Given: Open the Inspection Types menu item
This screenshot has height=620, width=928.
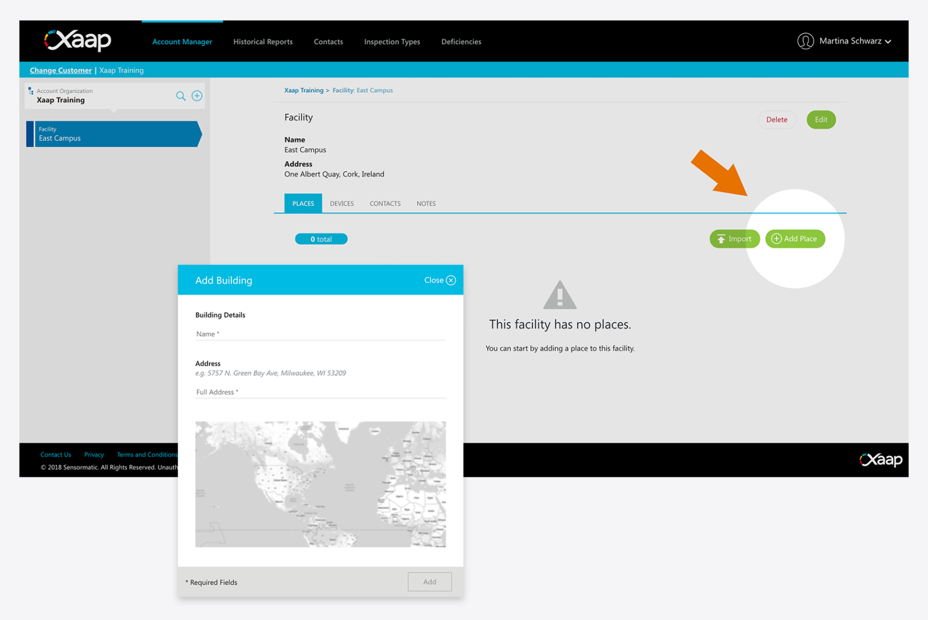Looking at the screenshot, I should coord(391,41).
